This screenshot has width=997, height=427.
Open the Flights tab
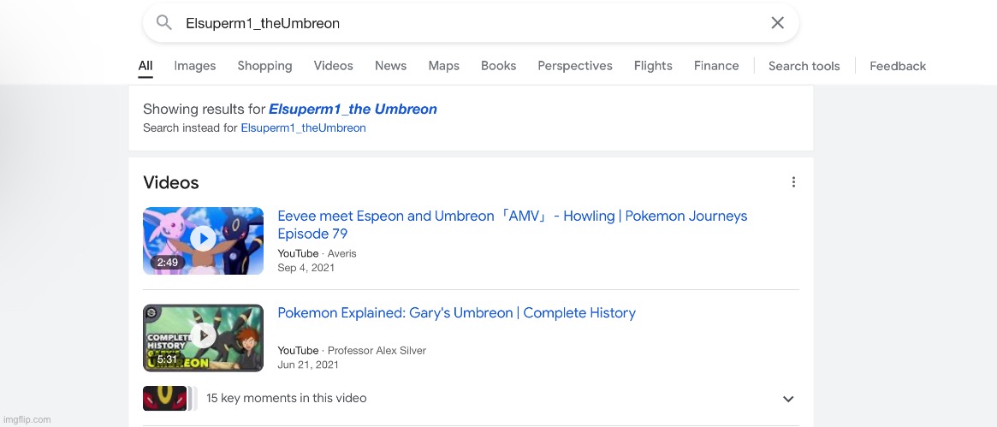653,66
